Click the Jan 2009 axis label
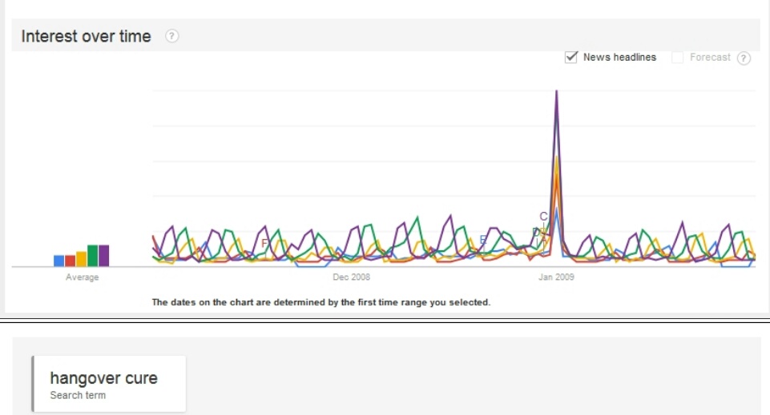Screen dimensions: 770x415 pos(556,277)
